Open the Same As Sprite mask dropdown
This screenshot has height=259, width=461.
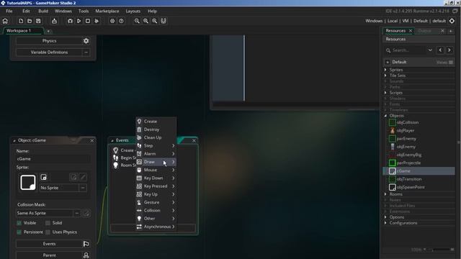pyautogui.click(x=77, y=213)
